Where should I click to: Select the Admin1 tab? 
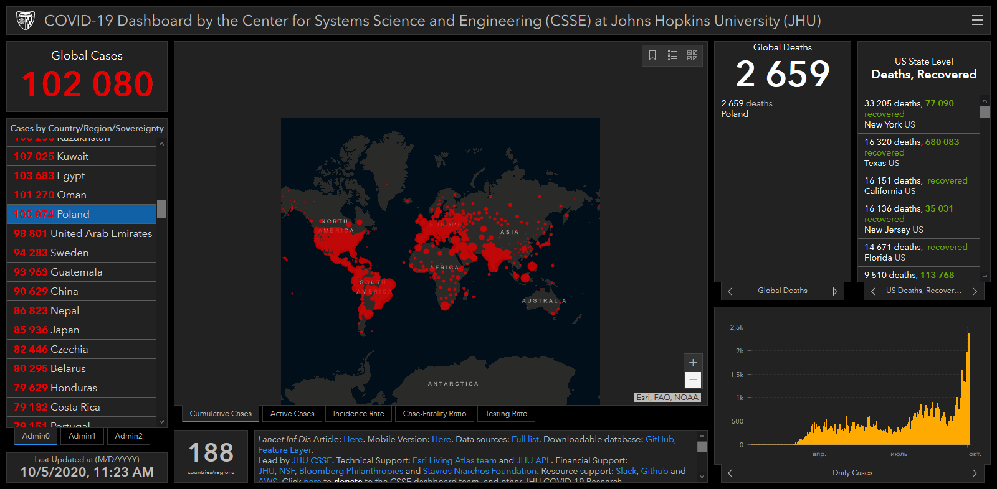pyautogui.click(x=82, y=436)
